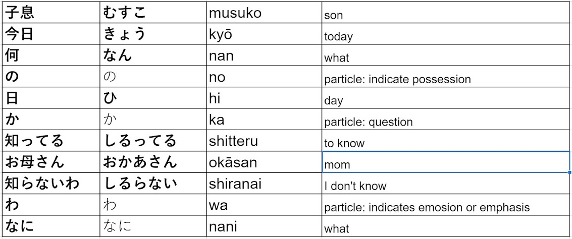Click the cell reading today
Image resolution: width=572 pixels, height=239 pixels.
pyautogui.click(x=446, y=34)
